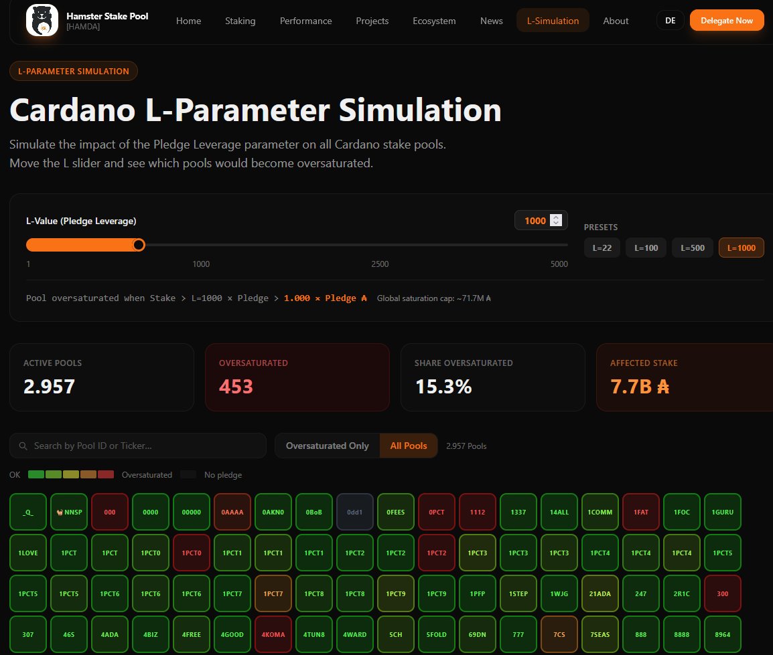Open the 307 pool tile

[x=28, y=634]
